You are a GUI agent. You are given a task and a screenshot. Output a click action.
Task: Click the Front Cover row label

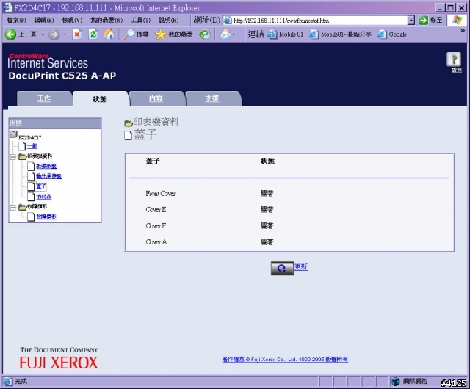point(160,194)
